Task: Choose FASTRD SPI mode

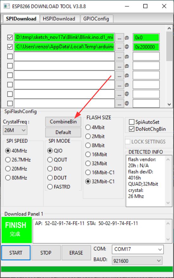Action: (x=59, y=187)
